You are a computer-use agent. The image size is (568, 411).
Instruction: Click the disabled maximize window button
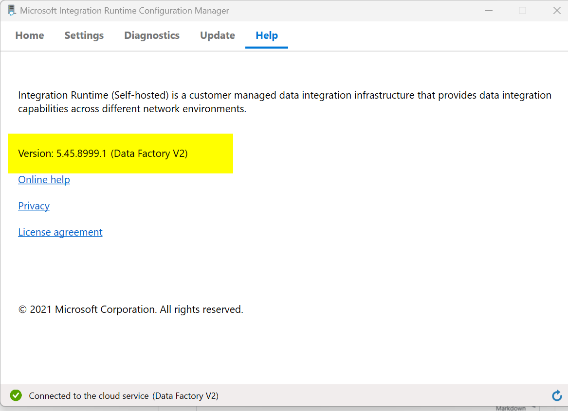pos(522,11)
